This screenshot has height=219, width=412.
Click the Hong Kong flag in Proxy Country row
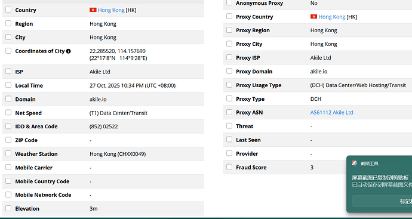coord(313,17)
